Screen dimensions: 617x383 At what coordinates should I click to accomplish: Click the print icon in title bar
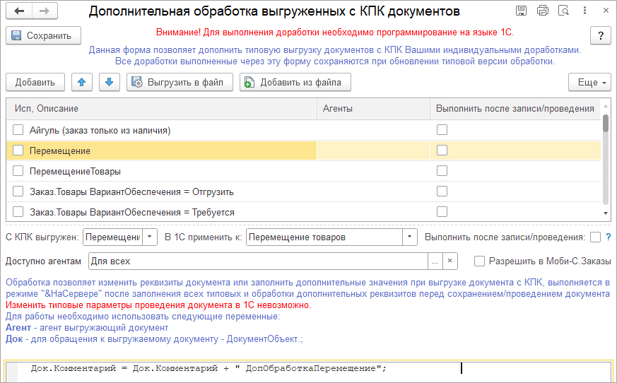point(542,11)
